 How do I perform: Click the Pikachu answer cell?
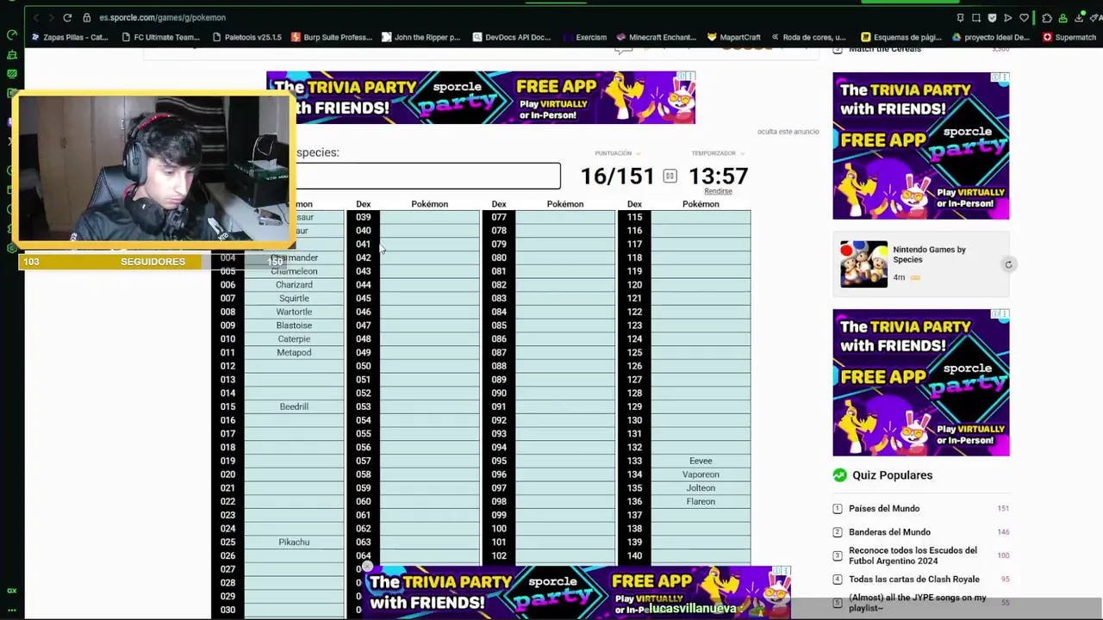tap(294, 542)
